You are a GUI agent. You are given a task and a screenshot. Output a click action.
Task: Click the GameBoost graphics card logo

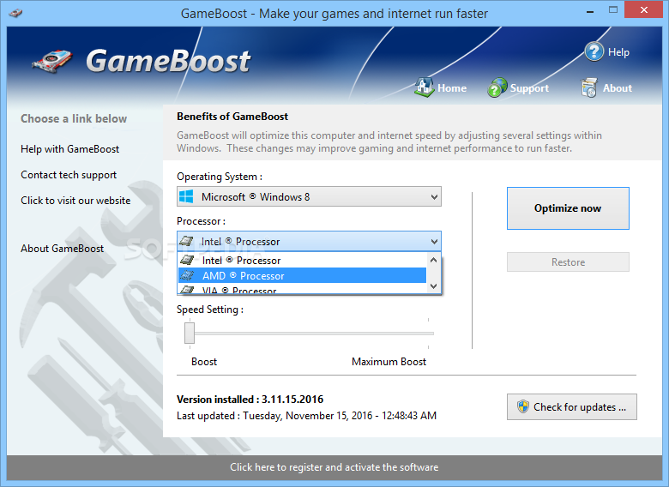(x=52, y=63)
